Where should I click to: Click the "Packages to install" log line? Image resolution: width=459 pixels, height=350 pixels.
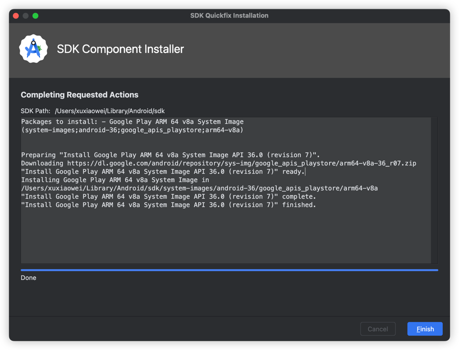pos(132,122)
